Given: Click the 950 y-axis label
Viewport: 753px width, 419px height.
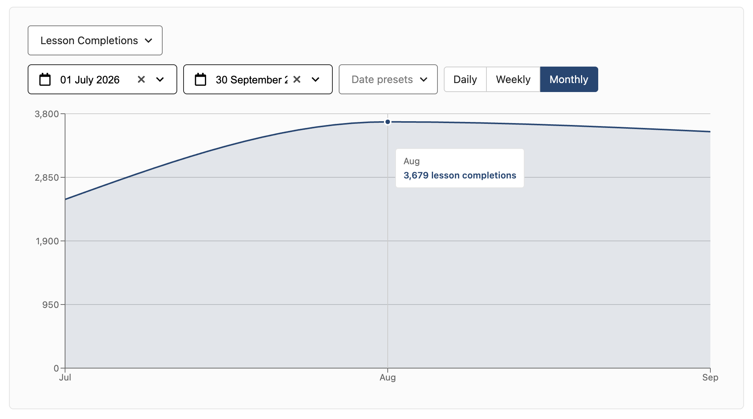Looking at the screenshot, I should [50, 305].
